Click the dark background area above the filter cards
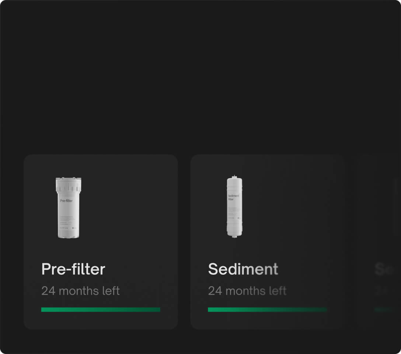The height and width of the screenshot is (354, 401). coord(200,74)
